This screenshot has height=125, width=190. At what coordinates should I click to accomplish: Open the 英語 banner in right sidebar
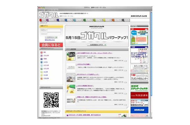click(139, 37)
